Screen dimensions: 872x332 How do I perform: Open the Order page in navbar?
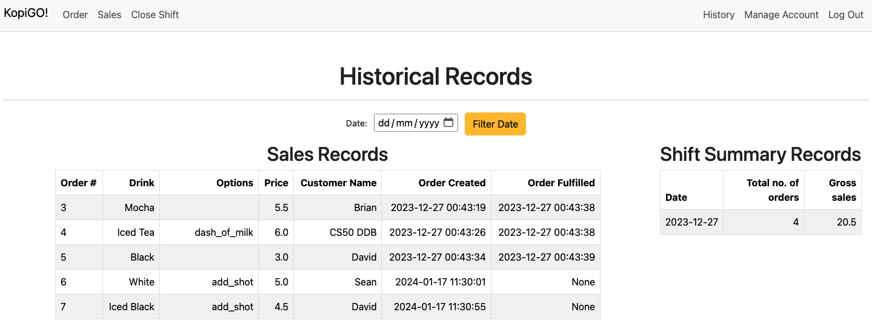(x=75, y=15)
